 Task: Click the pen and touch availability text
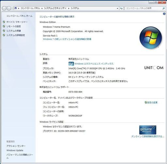(98, 81)
